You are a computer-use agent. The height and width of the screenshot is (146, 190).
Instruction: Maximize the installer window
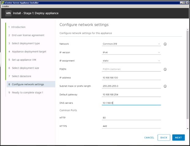[x=184, y=3]
